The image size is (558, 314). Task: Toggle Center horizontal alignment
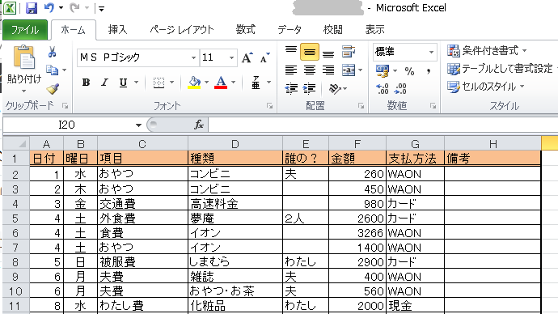point(310,70)
